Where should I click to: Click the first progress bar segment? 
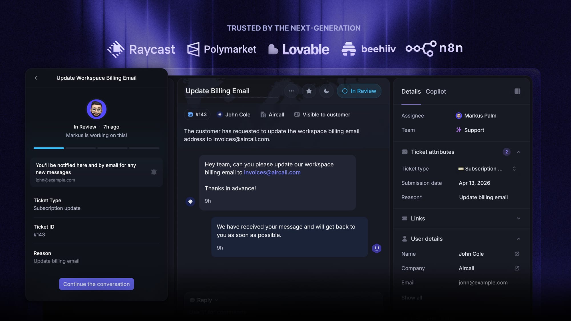tap(49, 148)
